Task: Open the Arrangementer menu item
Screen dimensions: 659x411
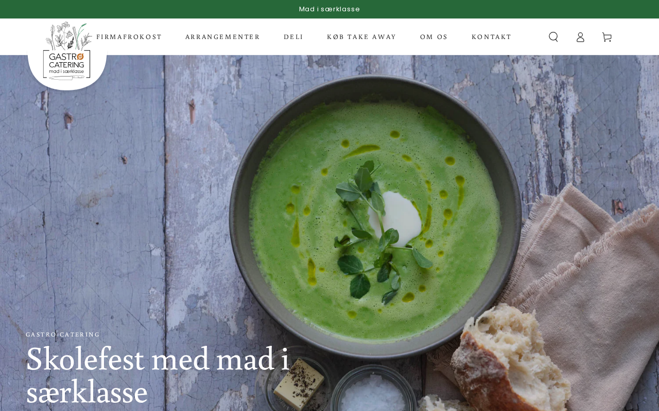Action: click(223, 37)
